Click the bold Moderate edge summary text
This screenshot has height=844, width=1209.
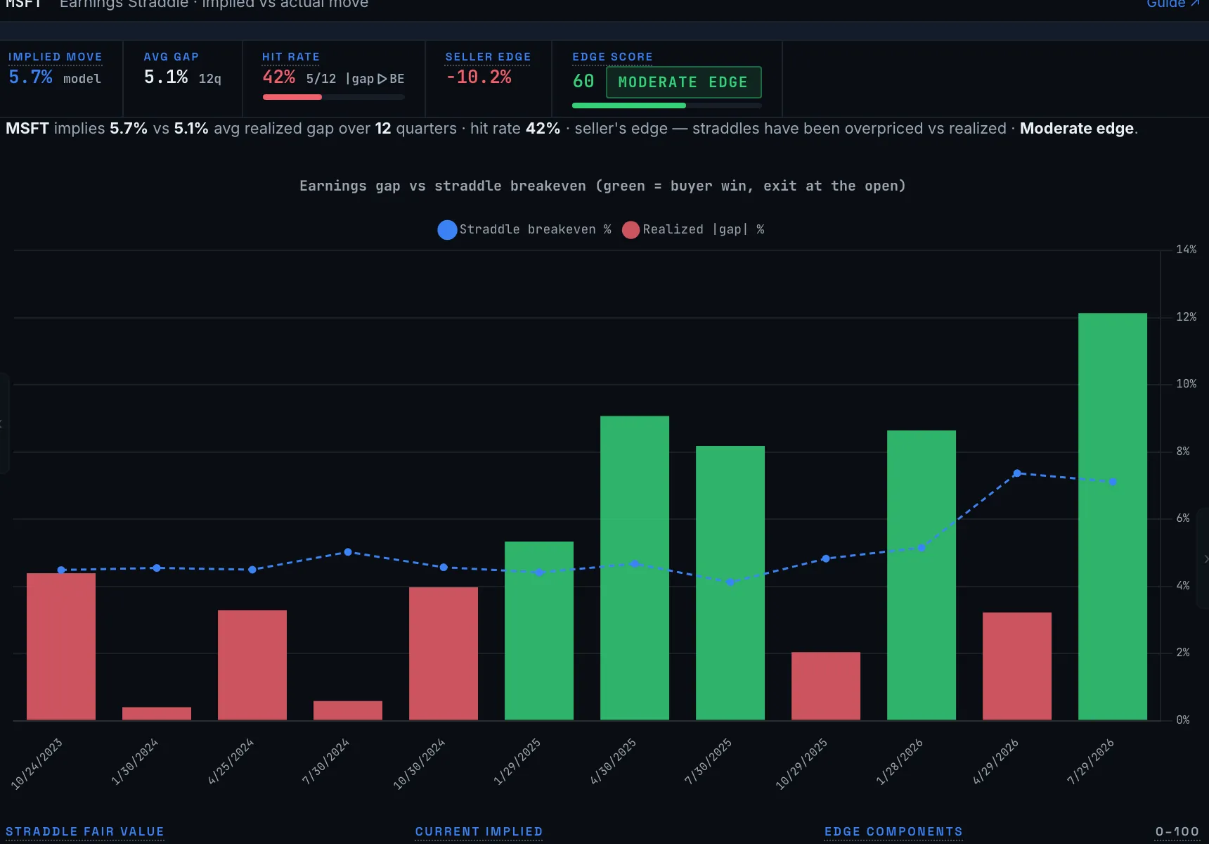pyautogui.click(x=1077, y=129)
